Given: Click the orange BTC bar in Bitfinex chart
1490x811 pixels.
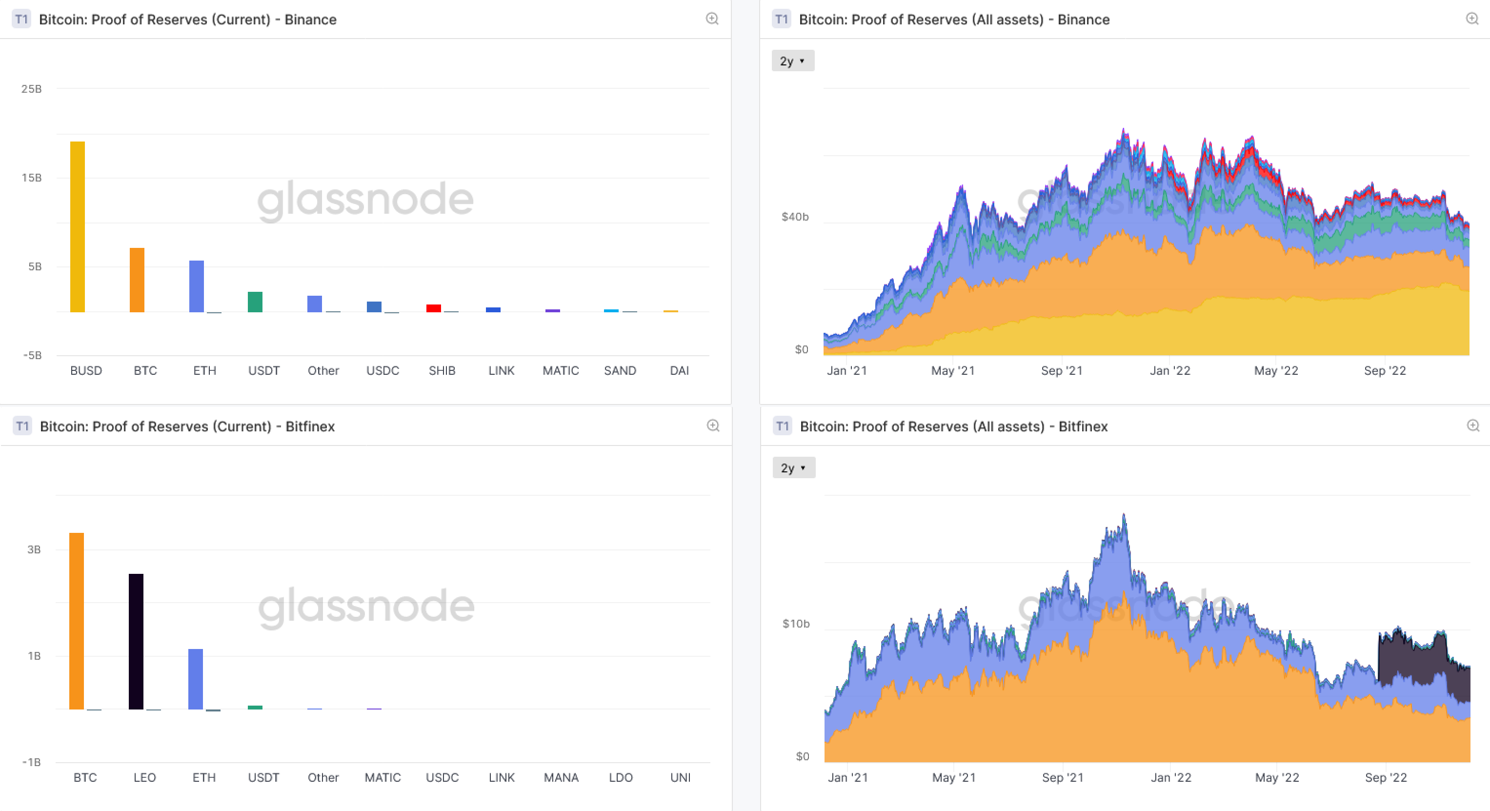Looking at the screenshot, I should pyautogui.click(x=76, y=621).
